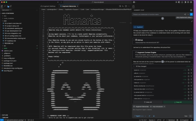Click the Undo All button
The image size is (196, 121).
coord(148,102)
